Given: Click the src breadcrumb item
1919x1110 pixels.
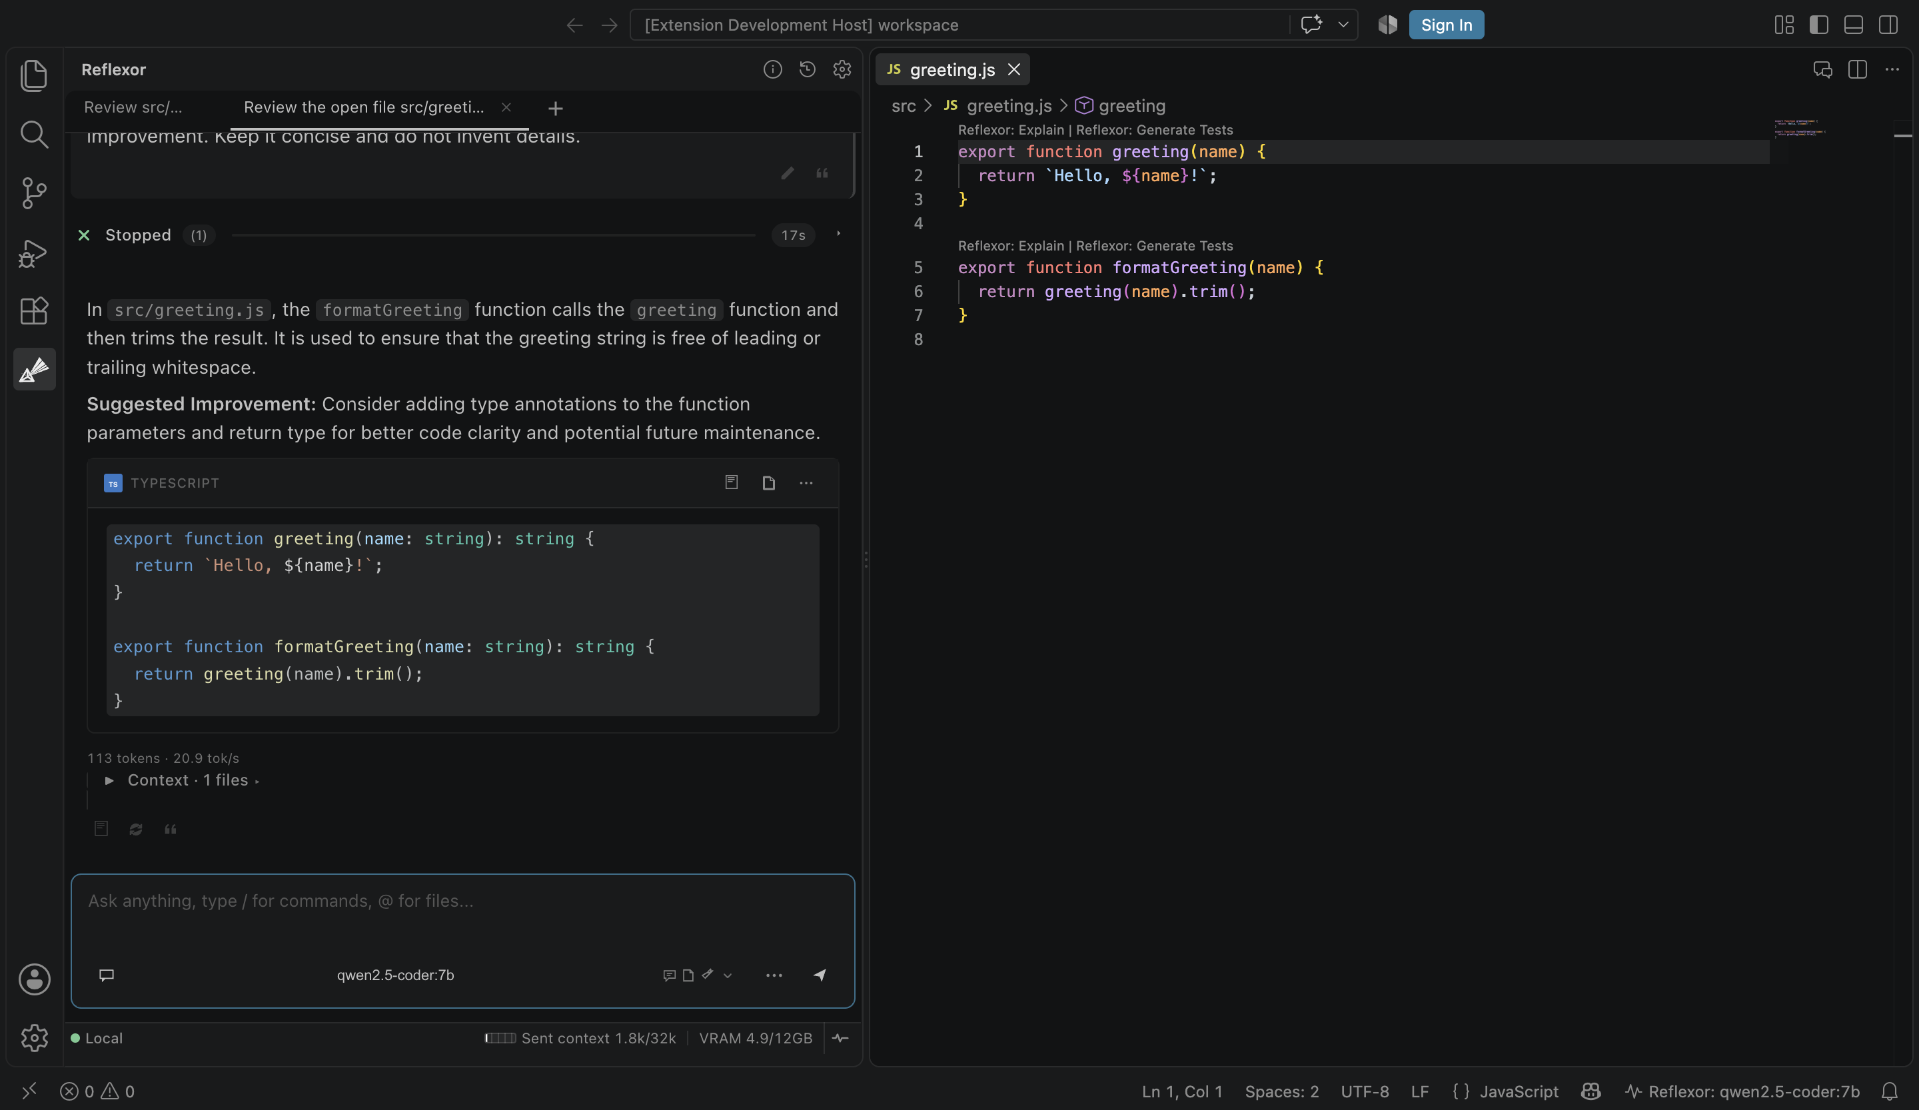Looking at the screenshot, I should pyautogui.click(x=904, y=106).
